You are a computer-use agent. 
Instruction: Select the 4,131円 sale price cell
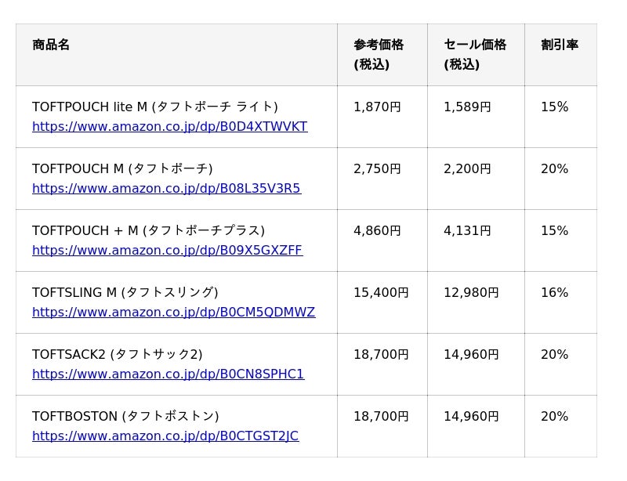[467, 230]
